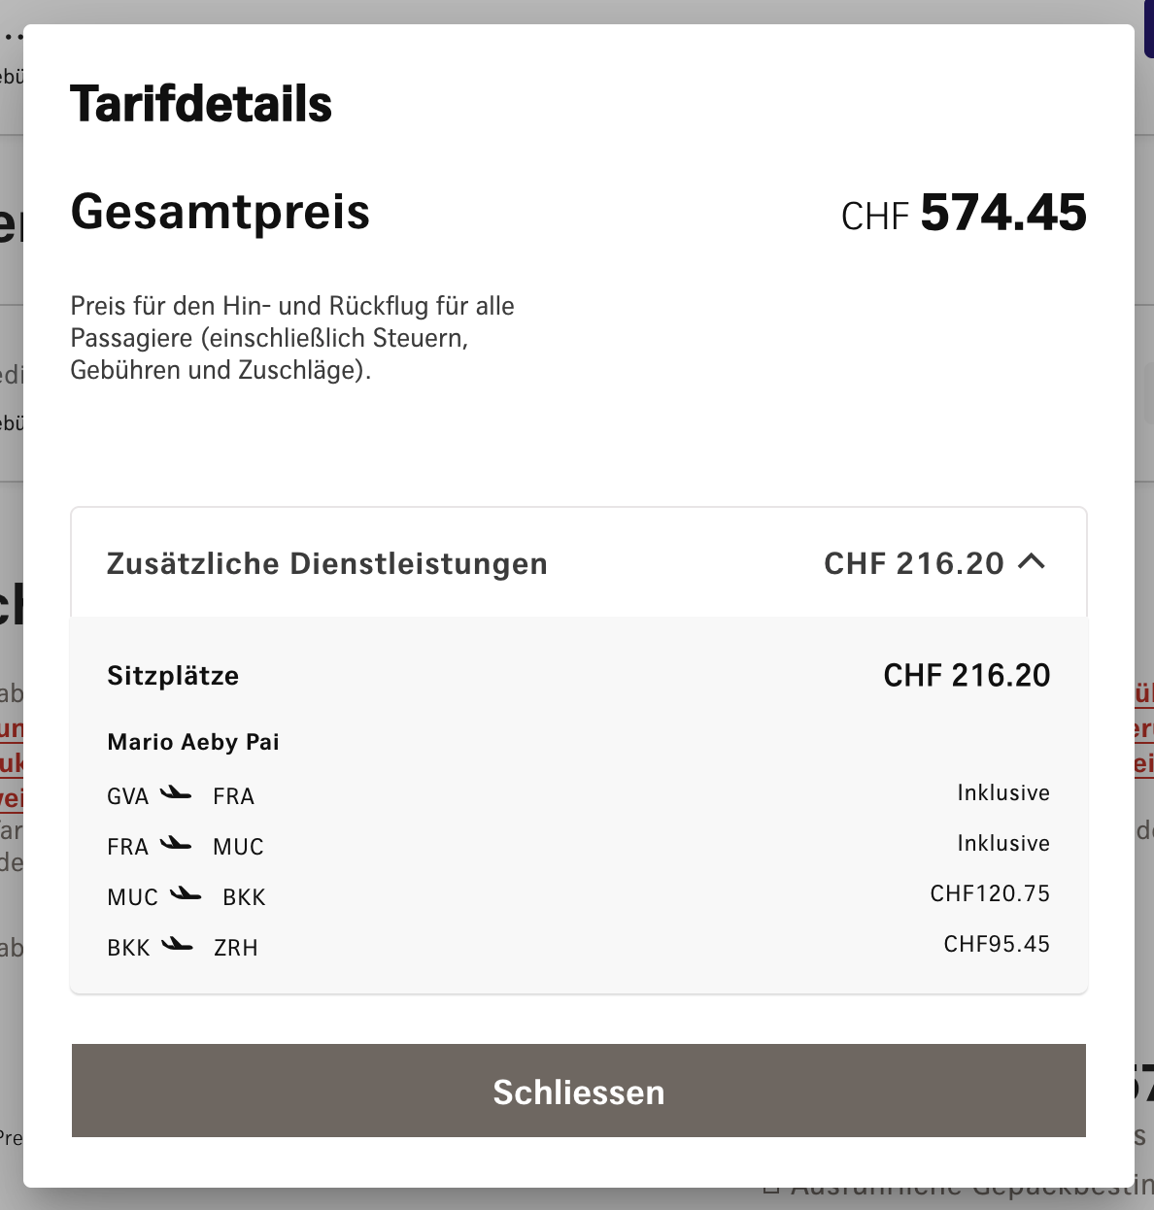Click the round-trip price description text

click(292, 338)
